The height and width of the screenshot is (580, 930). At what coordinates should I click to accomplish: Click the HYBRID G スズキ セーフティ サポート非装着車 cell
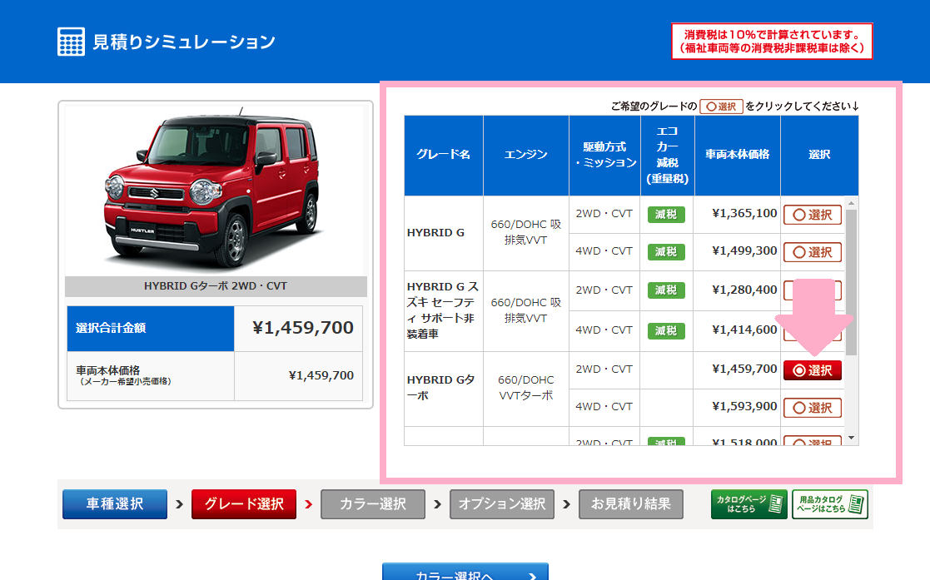(443, 310)
